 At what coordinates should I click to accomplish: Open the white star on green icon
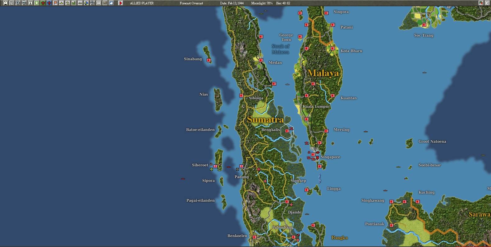pos(36,3)
